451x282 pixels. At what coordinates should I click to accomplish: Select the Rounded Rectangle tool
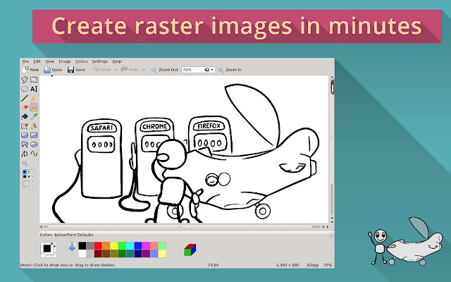[x=25, y=135]
